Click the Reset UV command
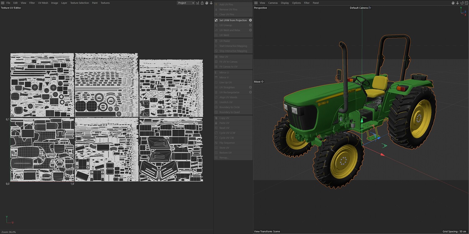Screen dimensions: 469x234 point(224,128)
